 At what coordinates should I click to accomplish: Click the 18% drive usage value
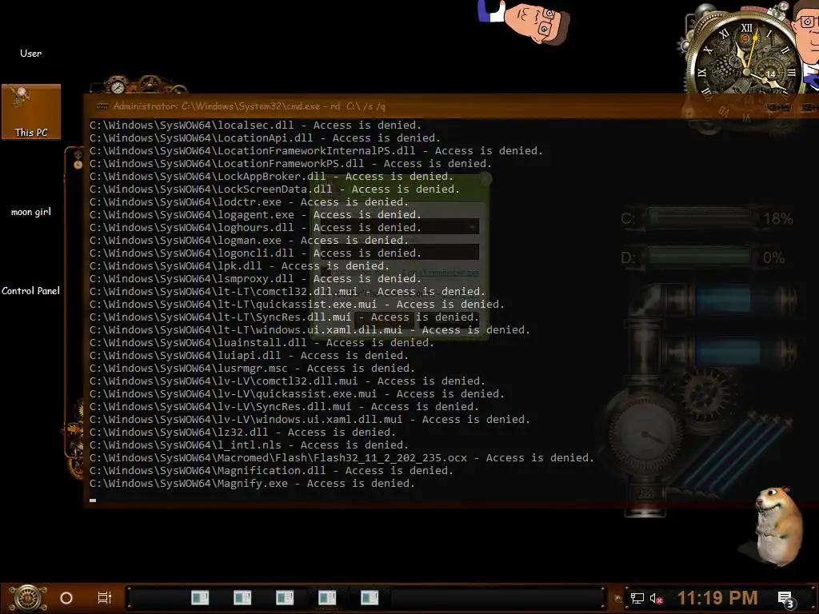pos(777,218)
